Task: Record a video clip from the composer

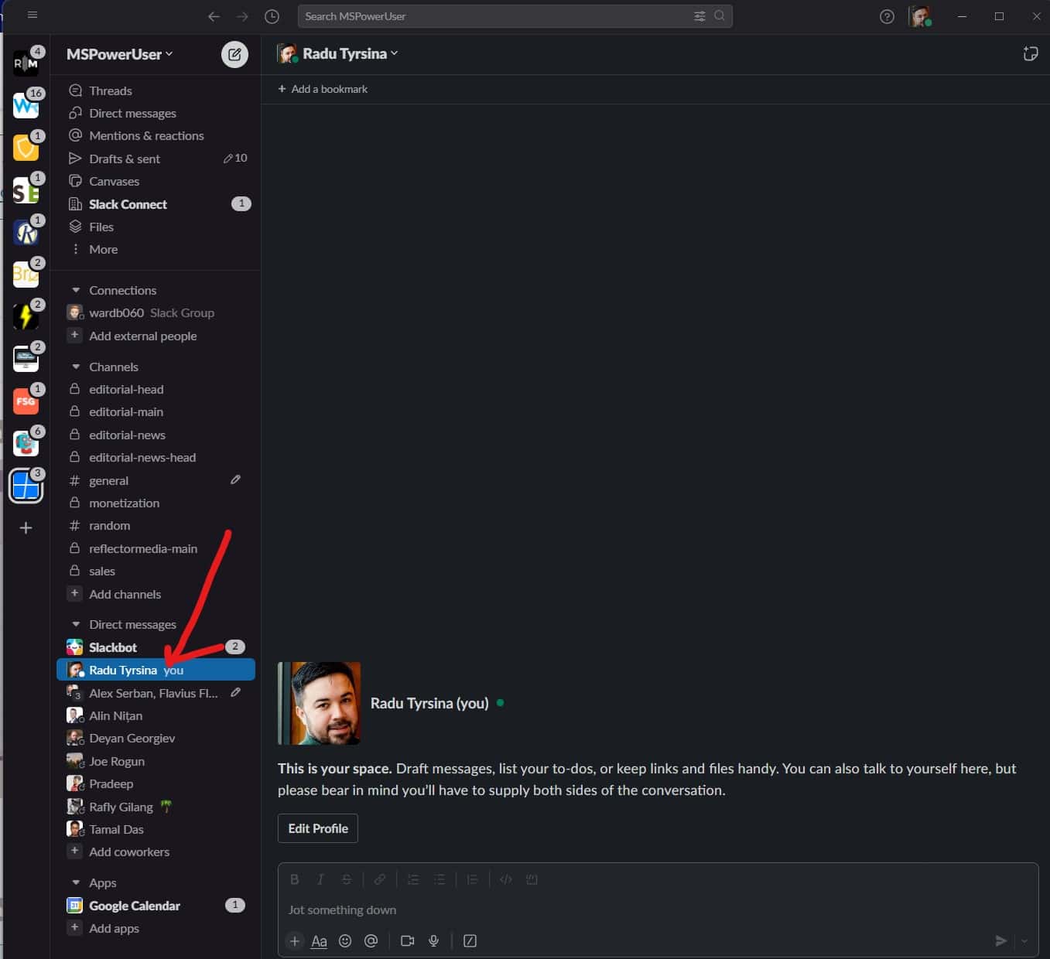Action: click(407, 941)
